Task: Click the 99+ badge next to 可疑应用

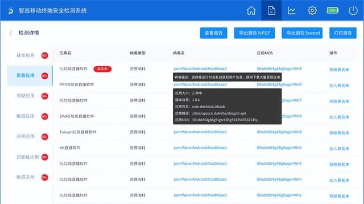Action: pos(44,96)
